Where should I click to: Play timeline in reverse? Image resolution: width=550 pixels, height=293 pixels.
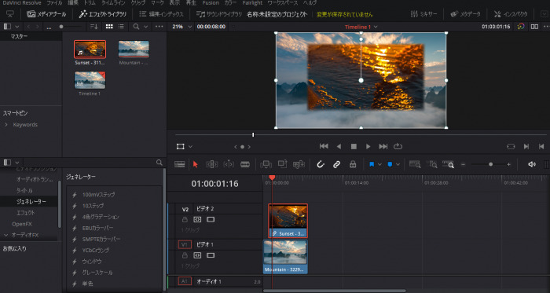[339, 146]
